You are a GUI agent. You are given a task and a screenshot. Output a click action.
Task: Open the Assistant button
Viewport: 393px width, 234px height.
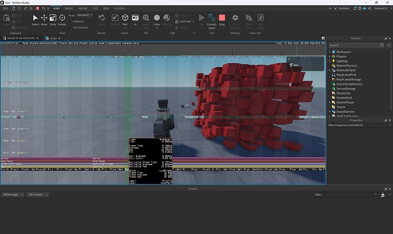point(342,9)
